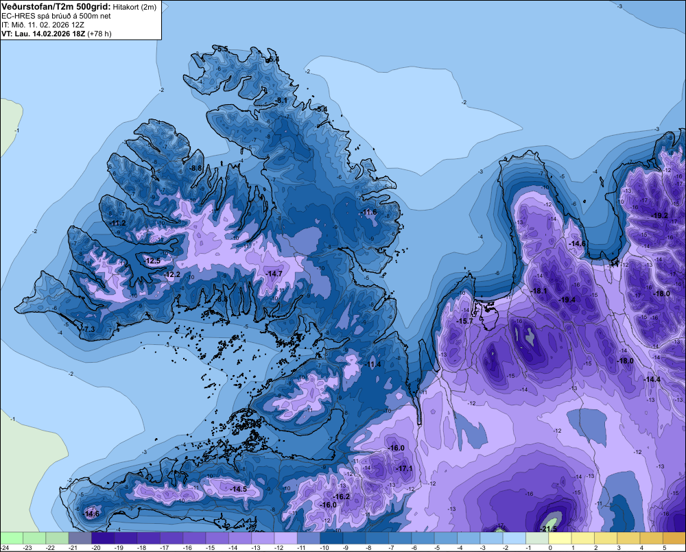Viewport: 686px width, 552px height.
Task: Click the "Veðurstofan/T2m 500grid:" title text
Action: click(56, 7)
